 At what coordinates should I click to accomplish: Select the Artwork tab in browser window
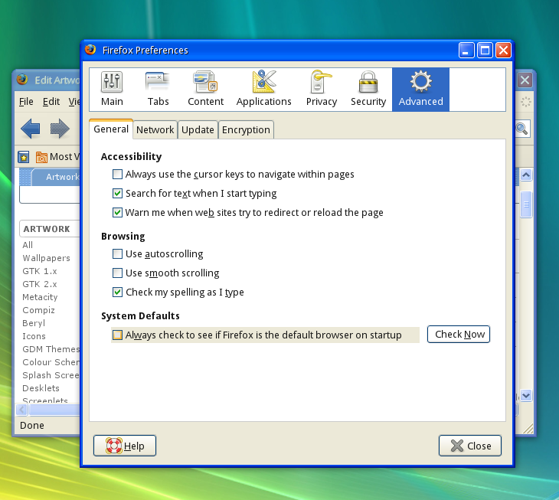[x=56, y=177]
